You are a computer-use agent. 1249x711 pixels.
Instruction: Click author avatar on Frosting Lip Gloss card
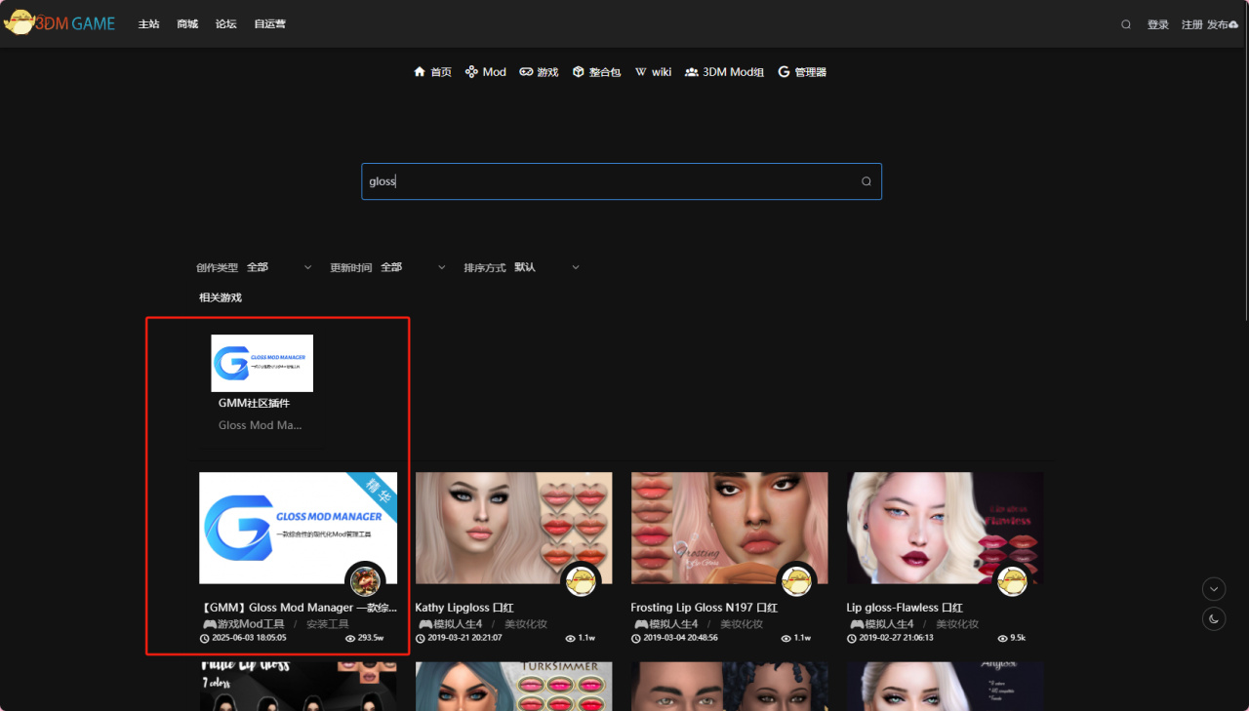tap(797, 580)
